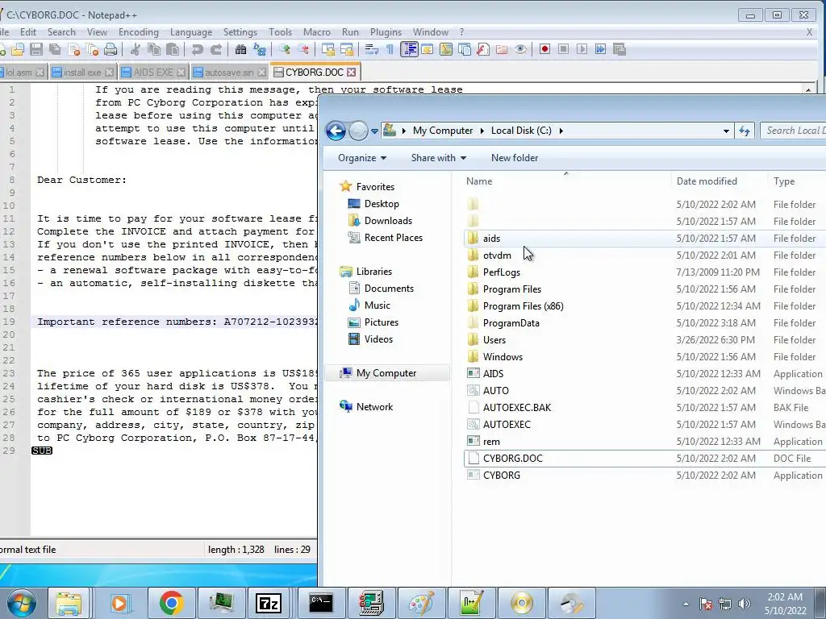Click the Start button on taskbar

[x=21, y=603]
